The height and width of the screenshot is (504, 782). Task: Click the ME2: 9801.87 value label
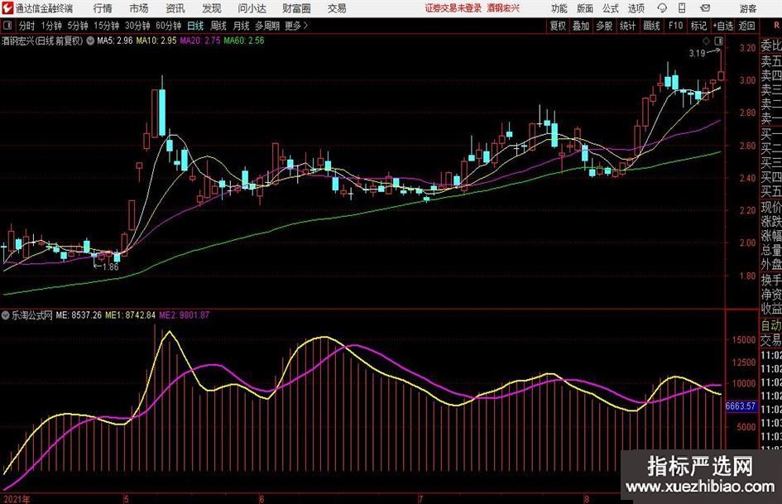[x=184, y=314]
